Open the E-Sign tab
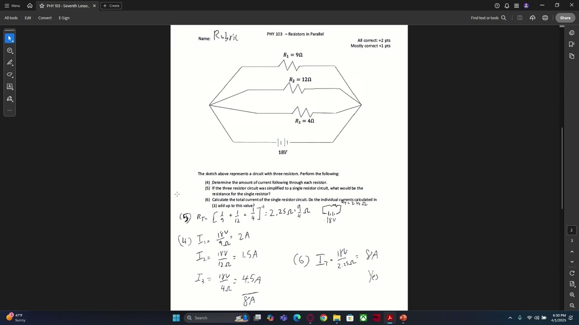Image resolution: width=579 pixels, height=325 pixels. click(64, 18)
